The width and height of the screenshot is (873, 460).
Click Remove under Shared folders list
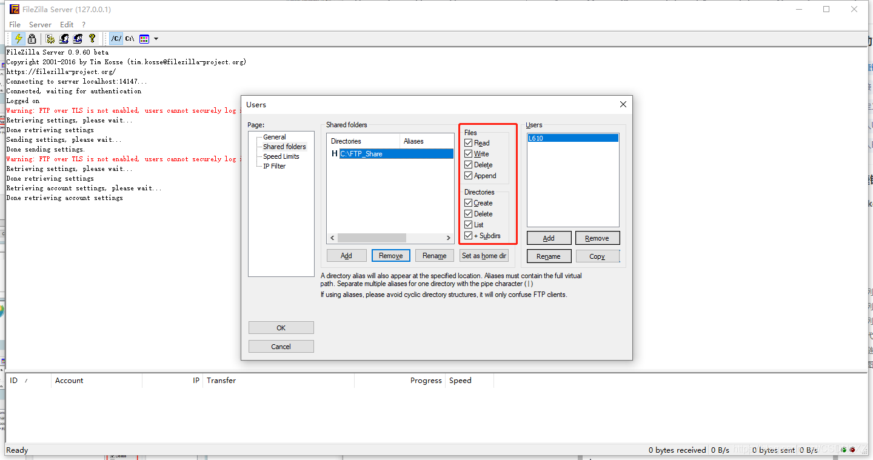391,256
